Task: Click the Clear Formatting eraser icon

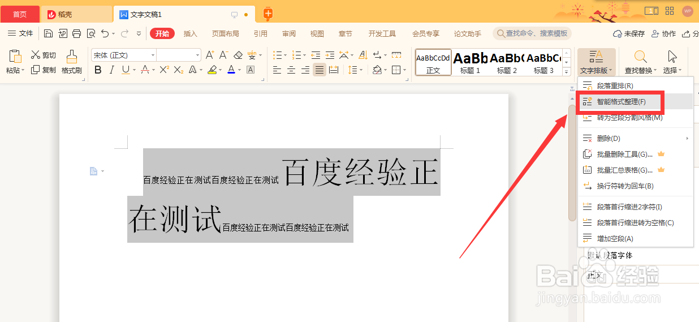Action: (x=238, y=55)
